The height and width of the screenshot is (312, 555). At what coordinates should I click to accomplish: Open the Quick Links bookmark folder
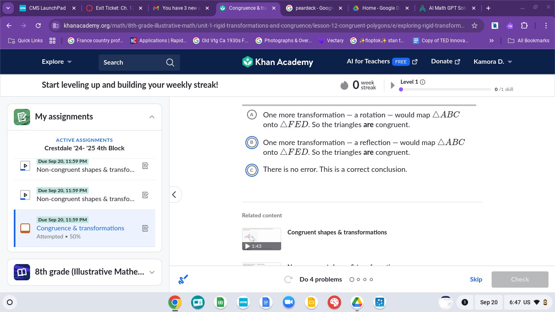tap(25, 41)
